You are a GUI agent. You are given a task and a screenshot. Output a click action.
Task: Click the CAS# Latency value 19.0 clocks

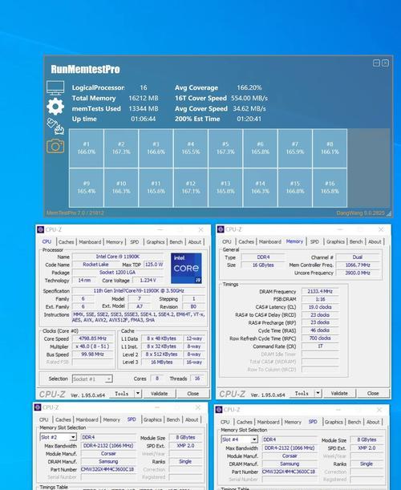click(320, 307)
